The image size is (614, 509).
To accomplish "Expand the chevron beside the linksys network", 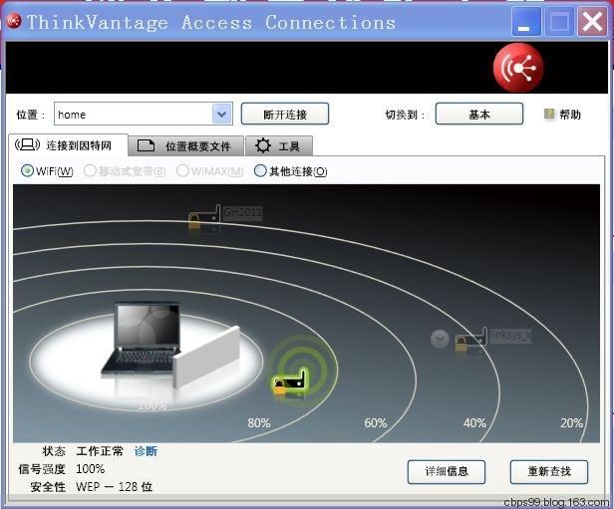I will pyautogui.click(x=440, y=340).
